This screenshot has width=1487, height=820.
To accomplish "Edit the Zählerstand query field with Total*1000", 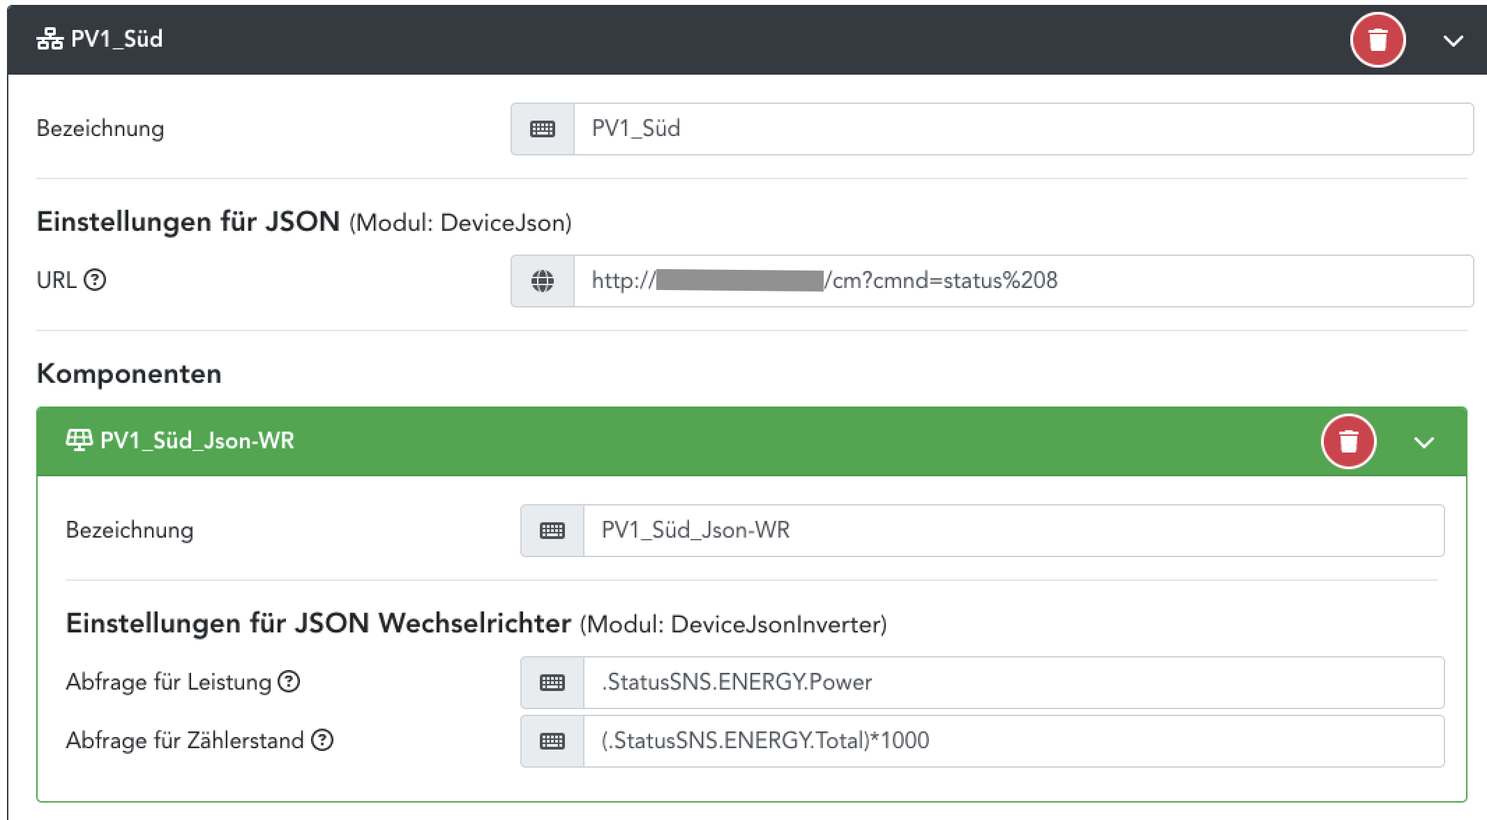I will (1013, 741).
